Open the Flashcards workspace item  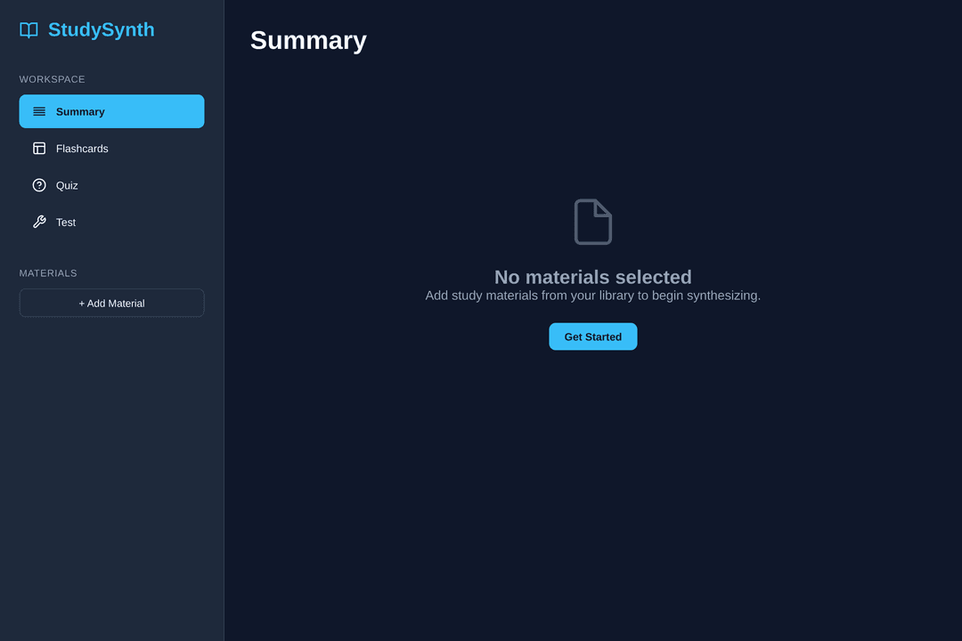(111, 149)
